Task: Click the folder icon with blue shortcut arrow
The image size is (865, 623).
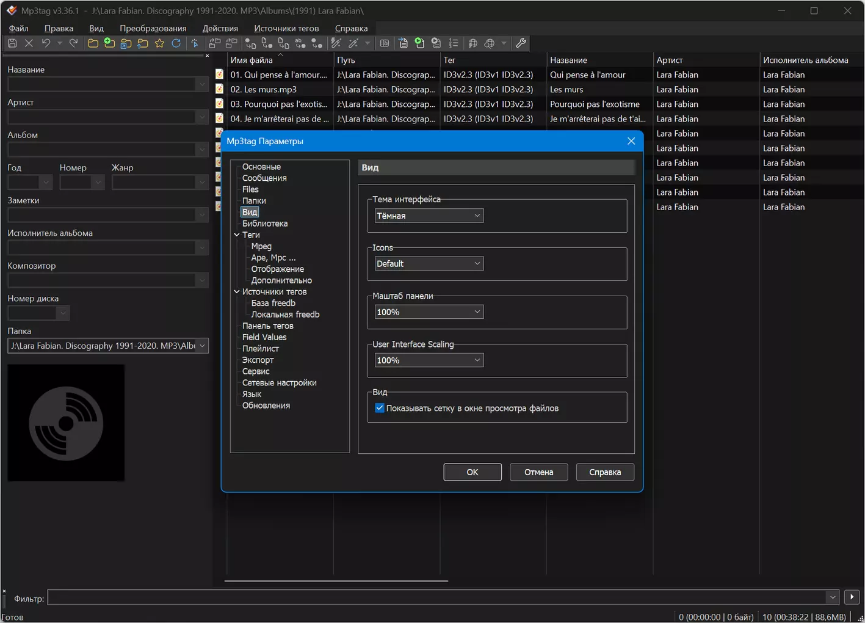Action: 126,43
